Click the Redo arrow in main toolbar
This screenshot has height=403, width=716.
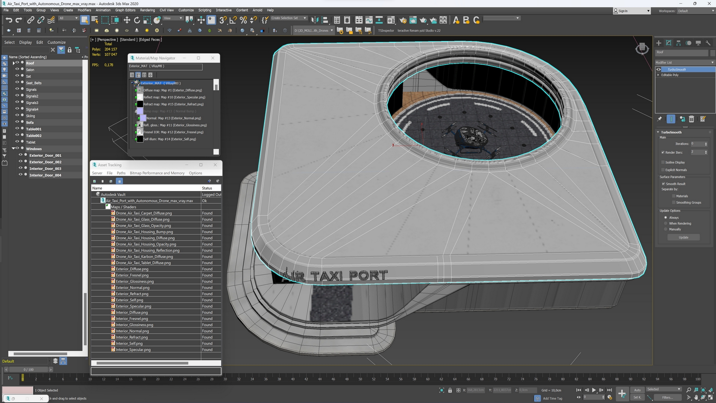pyautogui.click(x=19, y=20)
